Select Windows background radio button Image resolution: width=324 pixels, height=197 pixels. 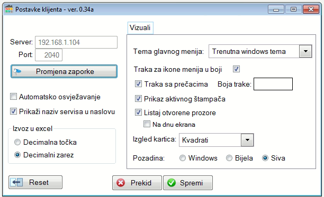coord(183,158)
